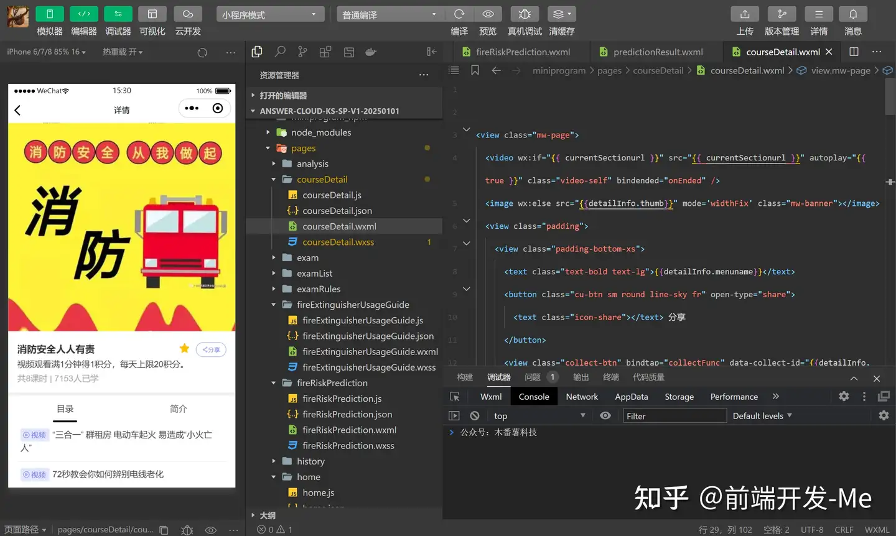The height and width of the screenshot is (536, 896).
Task: Open the 普通编译 compile mode dropdown
Action: click(391, 14)
